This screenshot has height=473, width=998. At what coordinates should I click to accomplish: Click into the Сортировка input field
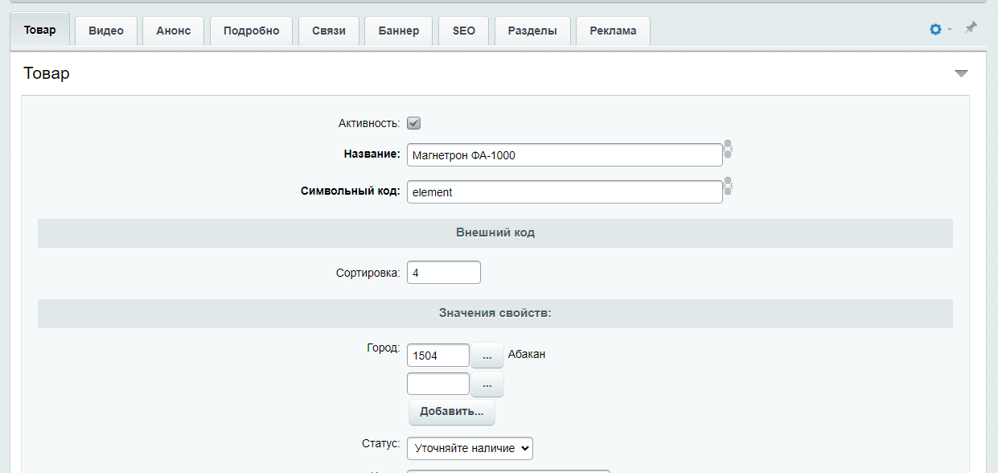pos(443,273)
